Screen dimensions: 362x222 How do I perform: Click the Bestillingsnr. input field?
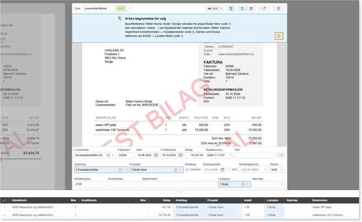coord(90,184)
